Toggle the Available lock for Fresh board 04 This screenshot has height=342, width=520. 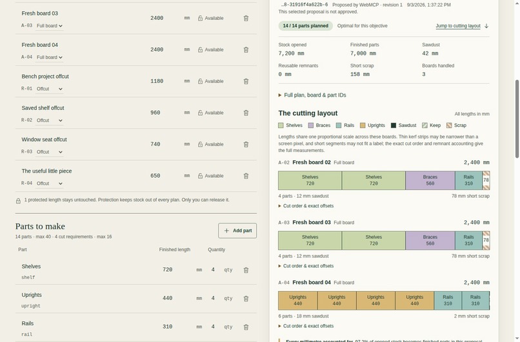pyautogui.click(x=210, y=50)
